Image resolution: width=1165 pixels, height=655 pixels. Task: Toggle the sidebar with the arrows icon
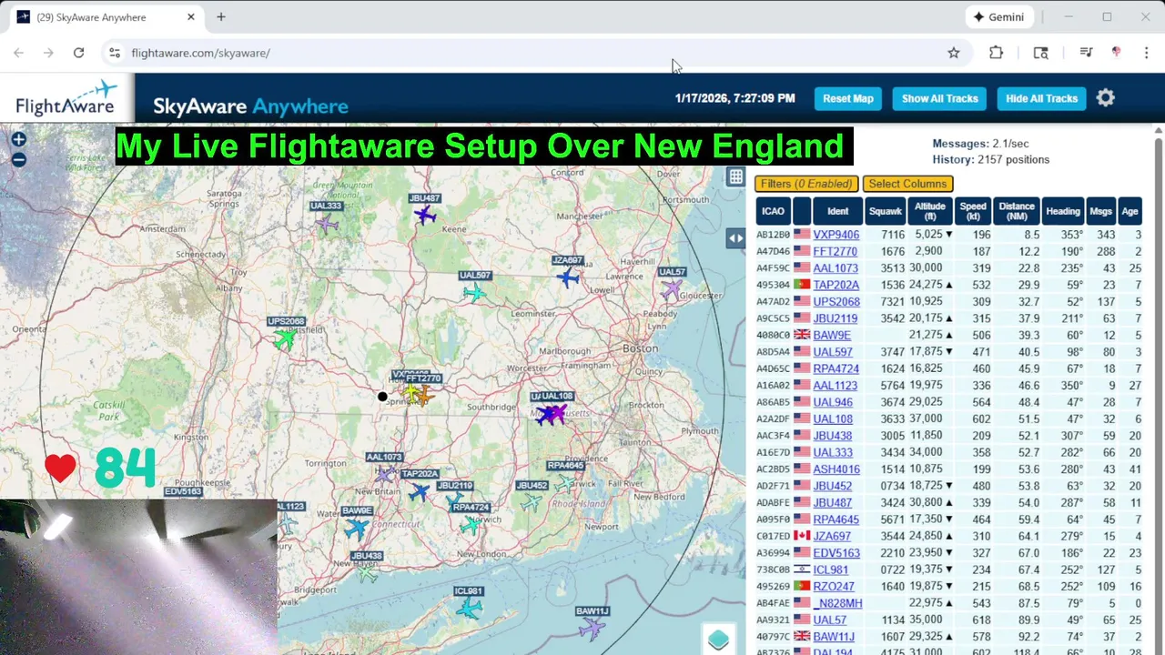735,238
